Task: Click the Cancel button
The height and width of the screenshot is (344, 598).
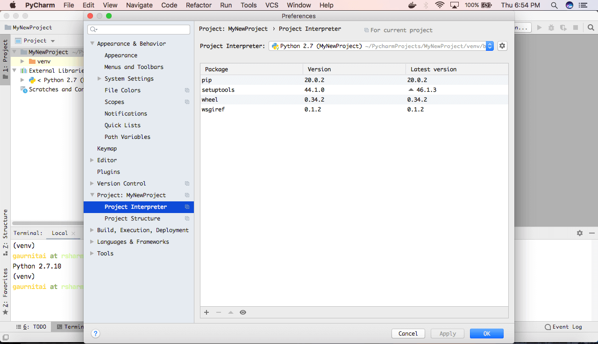Action: tap(408, 333)
